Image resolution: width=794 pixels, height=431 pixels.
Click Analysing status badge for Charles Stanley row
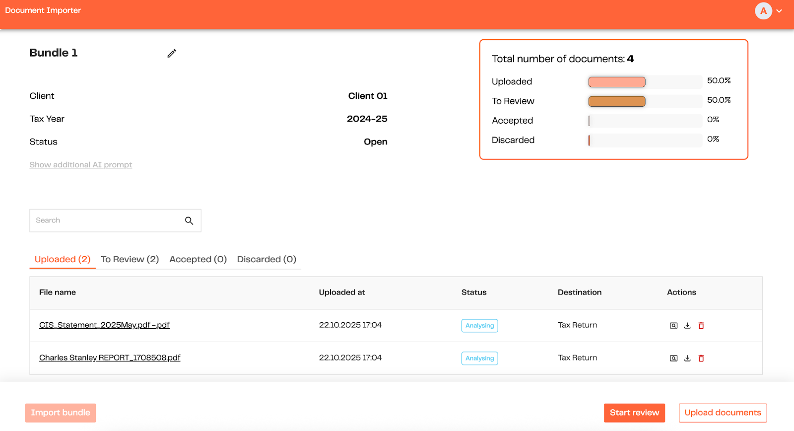point(479,359)
